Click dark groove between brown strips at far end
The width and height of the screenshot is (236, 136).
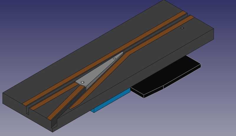click(x=185, y=16)
